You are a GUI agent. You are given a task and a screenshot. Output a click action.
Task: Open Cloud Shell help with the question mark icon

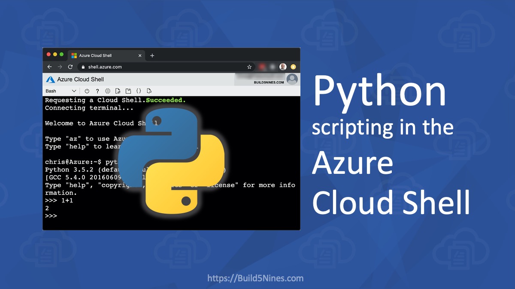97,91
